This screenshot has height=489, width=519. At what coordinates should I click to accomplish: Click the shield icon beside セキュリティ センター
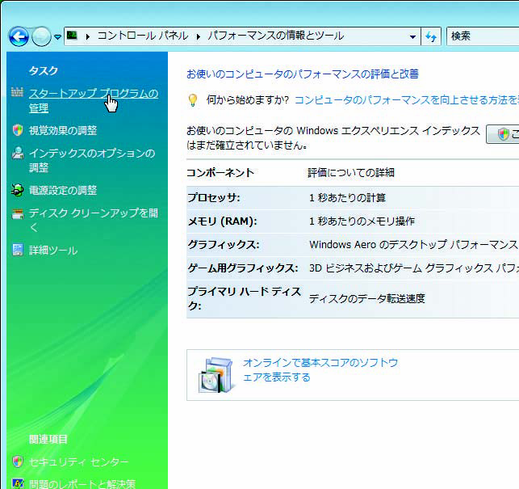tap(18, 462)
